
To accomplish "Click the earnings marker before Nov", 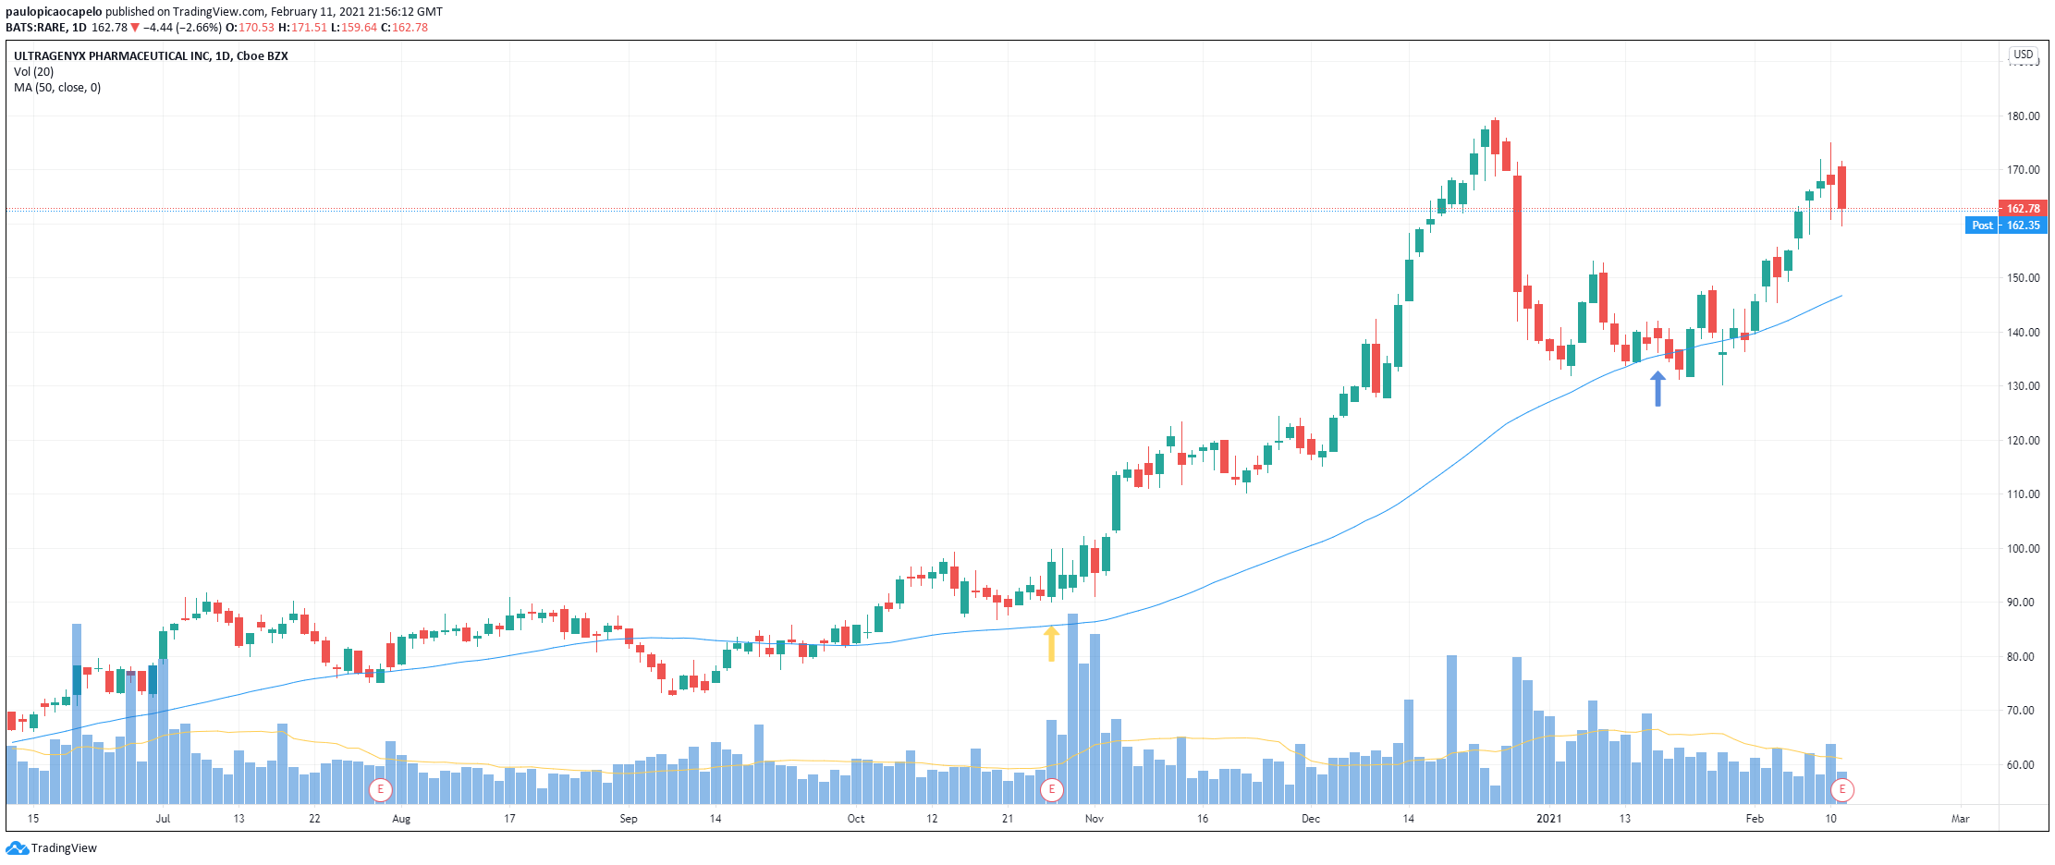I will (1051, 790).
